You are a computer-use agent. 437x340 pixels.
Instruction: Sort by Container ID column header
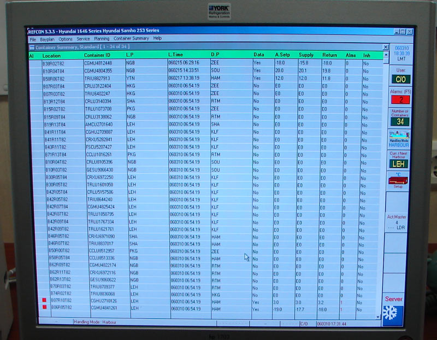coord(97,55)
